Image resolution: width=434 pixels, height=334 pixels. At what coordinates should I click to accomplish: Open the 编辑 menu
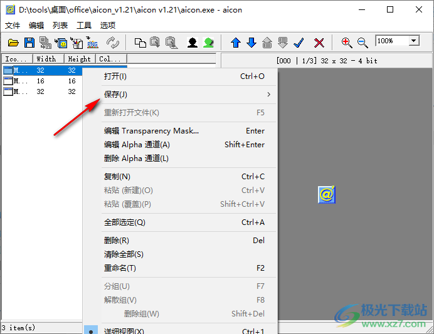[x=36, y=26]
